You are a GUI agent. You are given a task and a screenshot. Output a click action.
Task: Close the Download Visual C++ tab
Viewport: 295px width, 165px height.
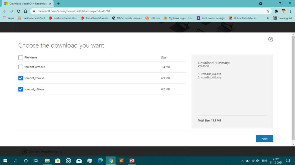click(50, 4)
